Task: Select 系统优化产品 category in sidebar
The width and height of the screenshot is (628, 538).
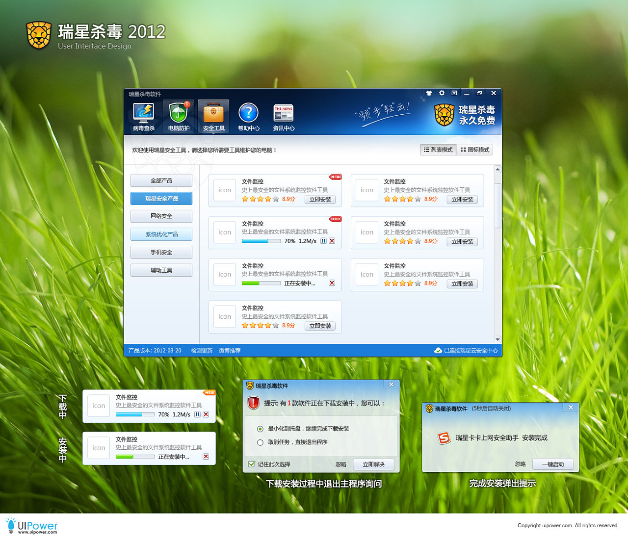Action: pyautogui.click(x=161, y=234)
